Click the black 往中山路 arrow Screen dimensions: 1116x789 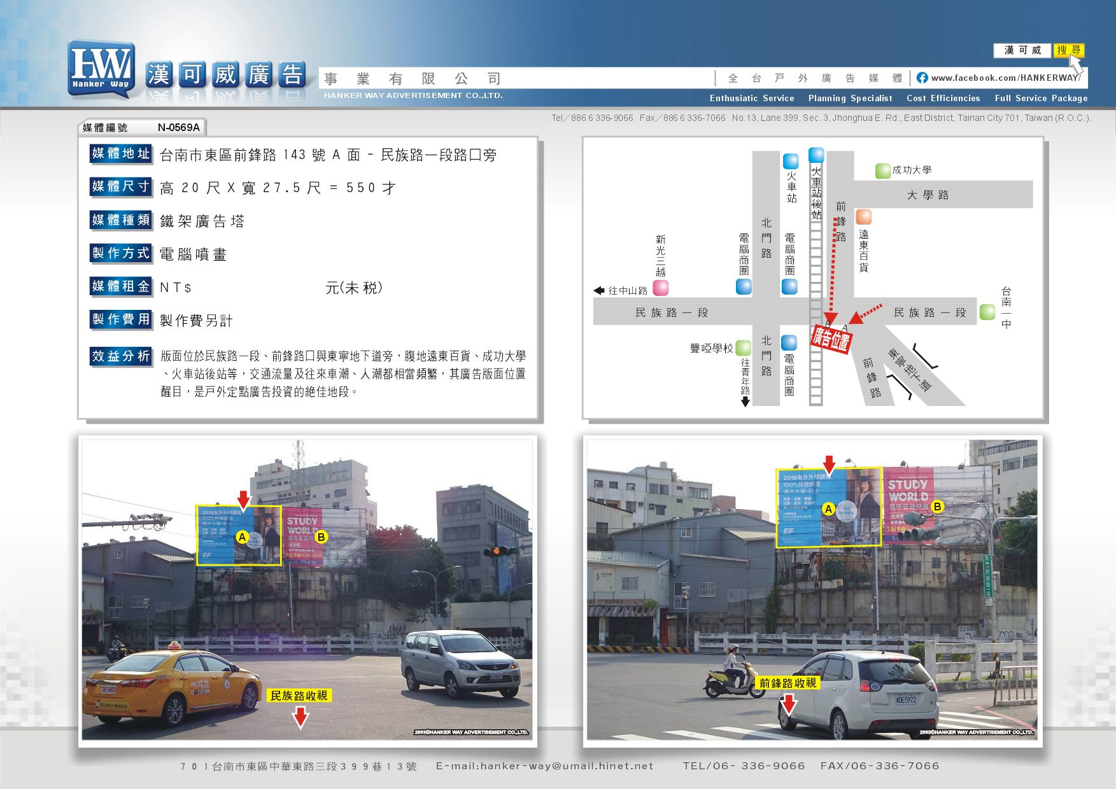coord(598,290)
